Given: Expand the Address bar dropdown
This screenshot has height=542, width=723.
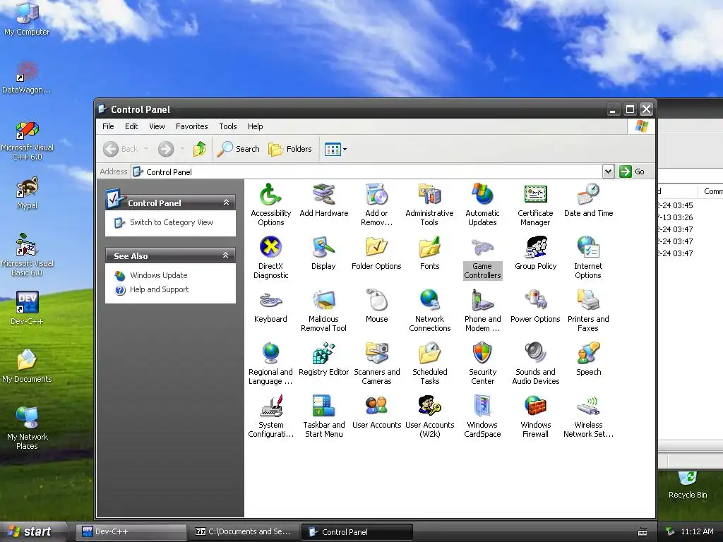Looking at the screenshot, I should [608, 171].
